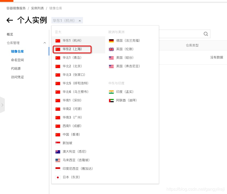Click the China flag beside 北京
227x194 pixels.
click(x=58, y=66)
